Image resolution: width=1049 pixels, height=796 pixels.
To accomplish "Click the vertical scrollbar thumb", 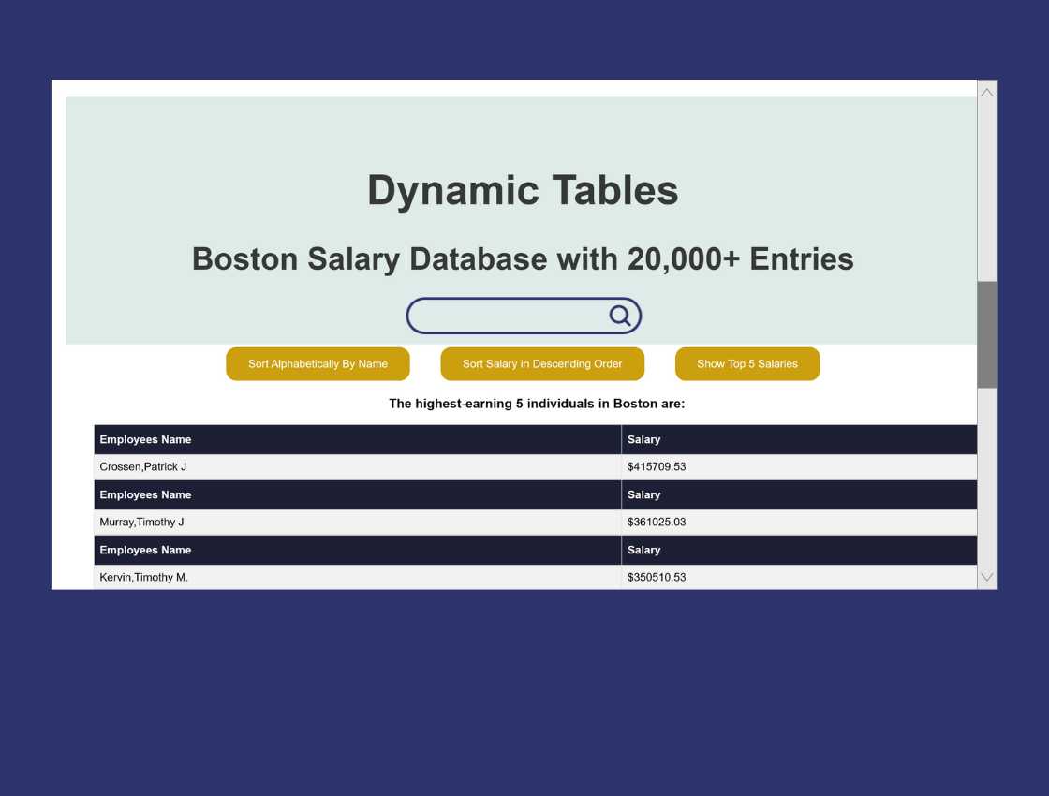I will click(x=986, y=334).
